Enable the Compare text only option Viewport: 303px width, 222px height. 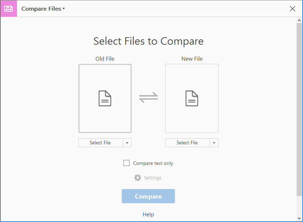126,163
